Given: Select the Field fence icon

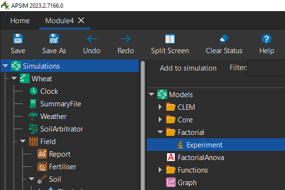Looking at the screenshot, I should tap(34, 141).
